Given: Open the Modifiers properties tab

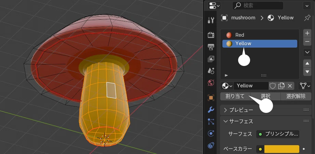Looking at the screenshot, I should click(x=211, y=109).
